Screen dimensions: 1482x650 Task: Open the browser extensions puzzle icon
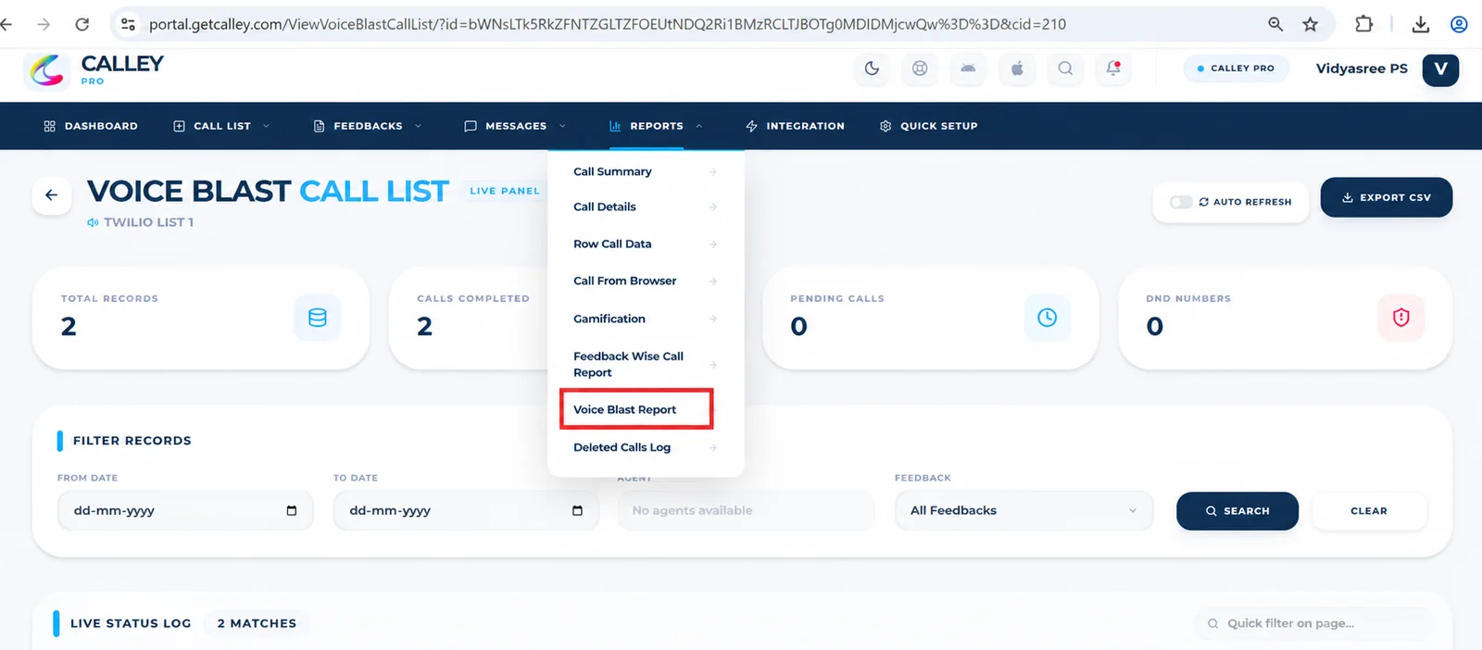[1363, 24]
